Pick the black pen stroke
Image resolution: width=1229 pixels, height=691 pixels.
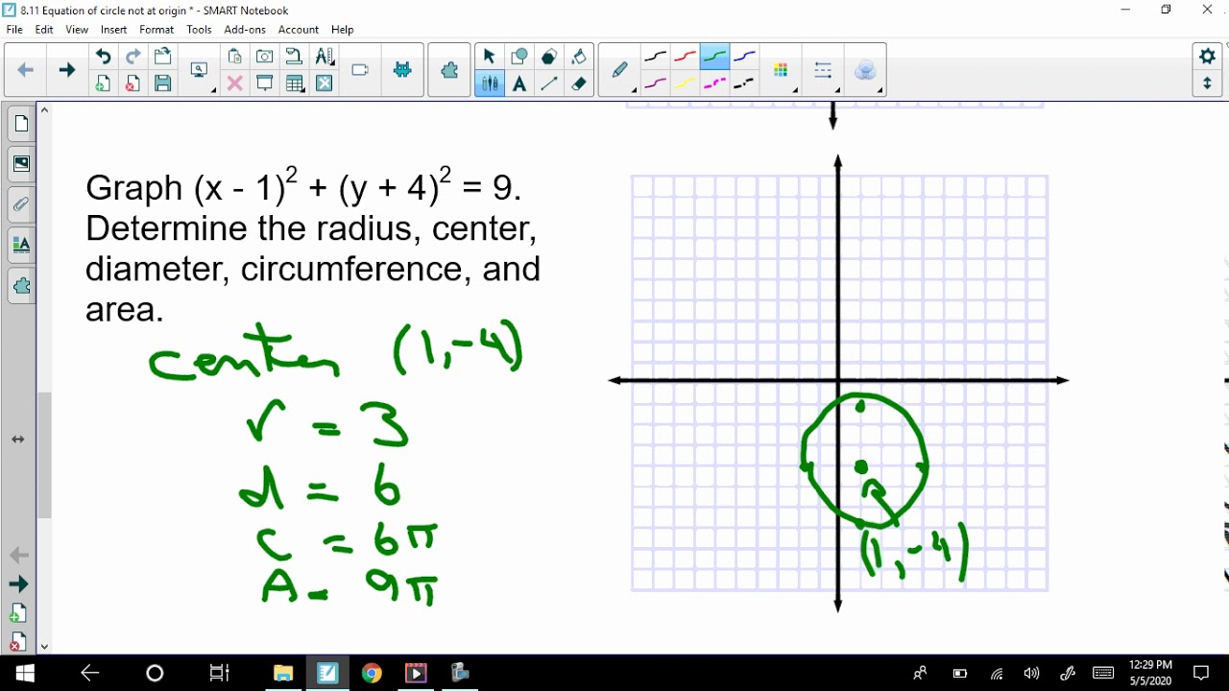point(655,57)
